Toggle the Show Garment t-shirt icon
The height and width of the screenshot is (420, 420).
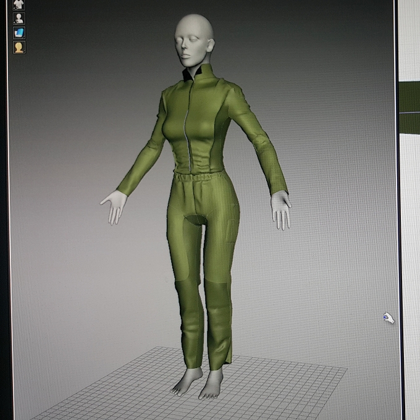point(19,4)
